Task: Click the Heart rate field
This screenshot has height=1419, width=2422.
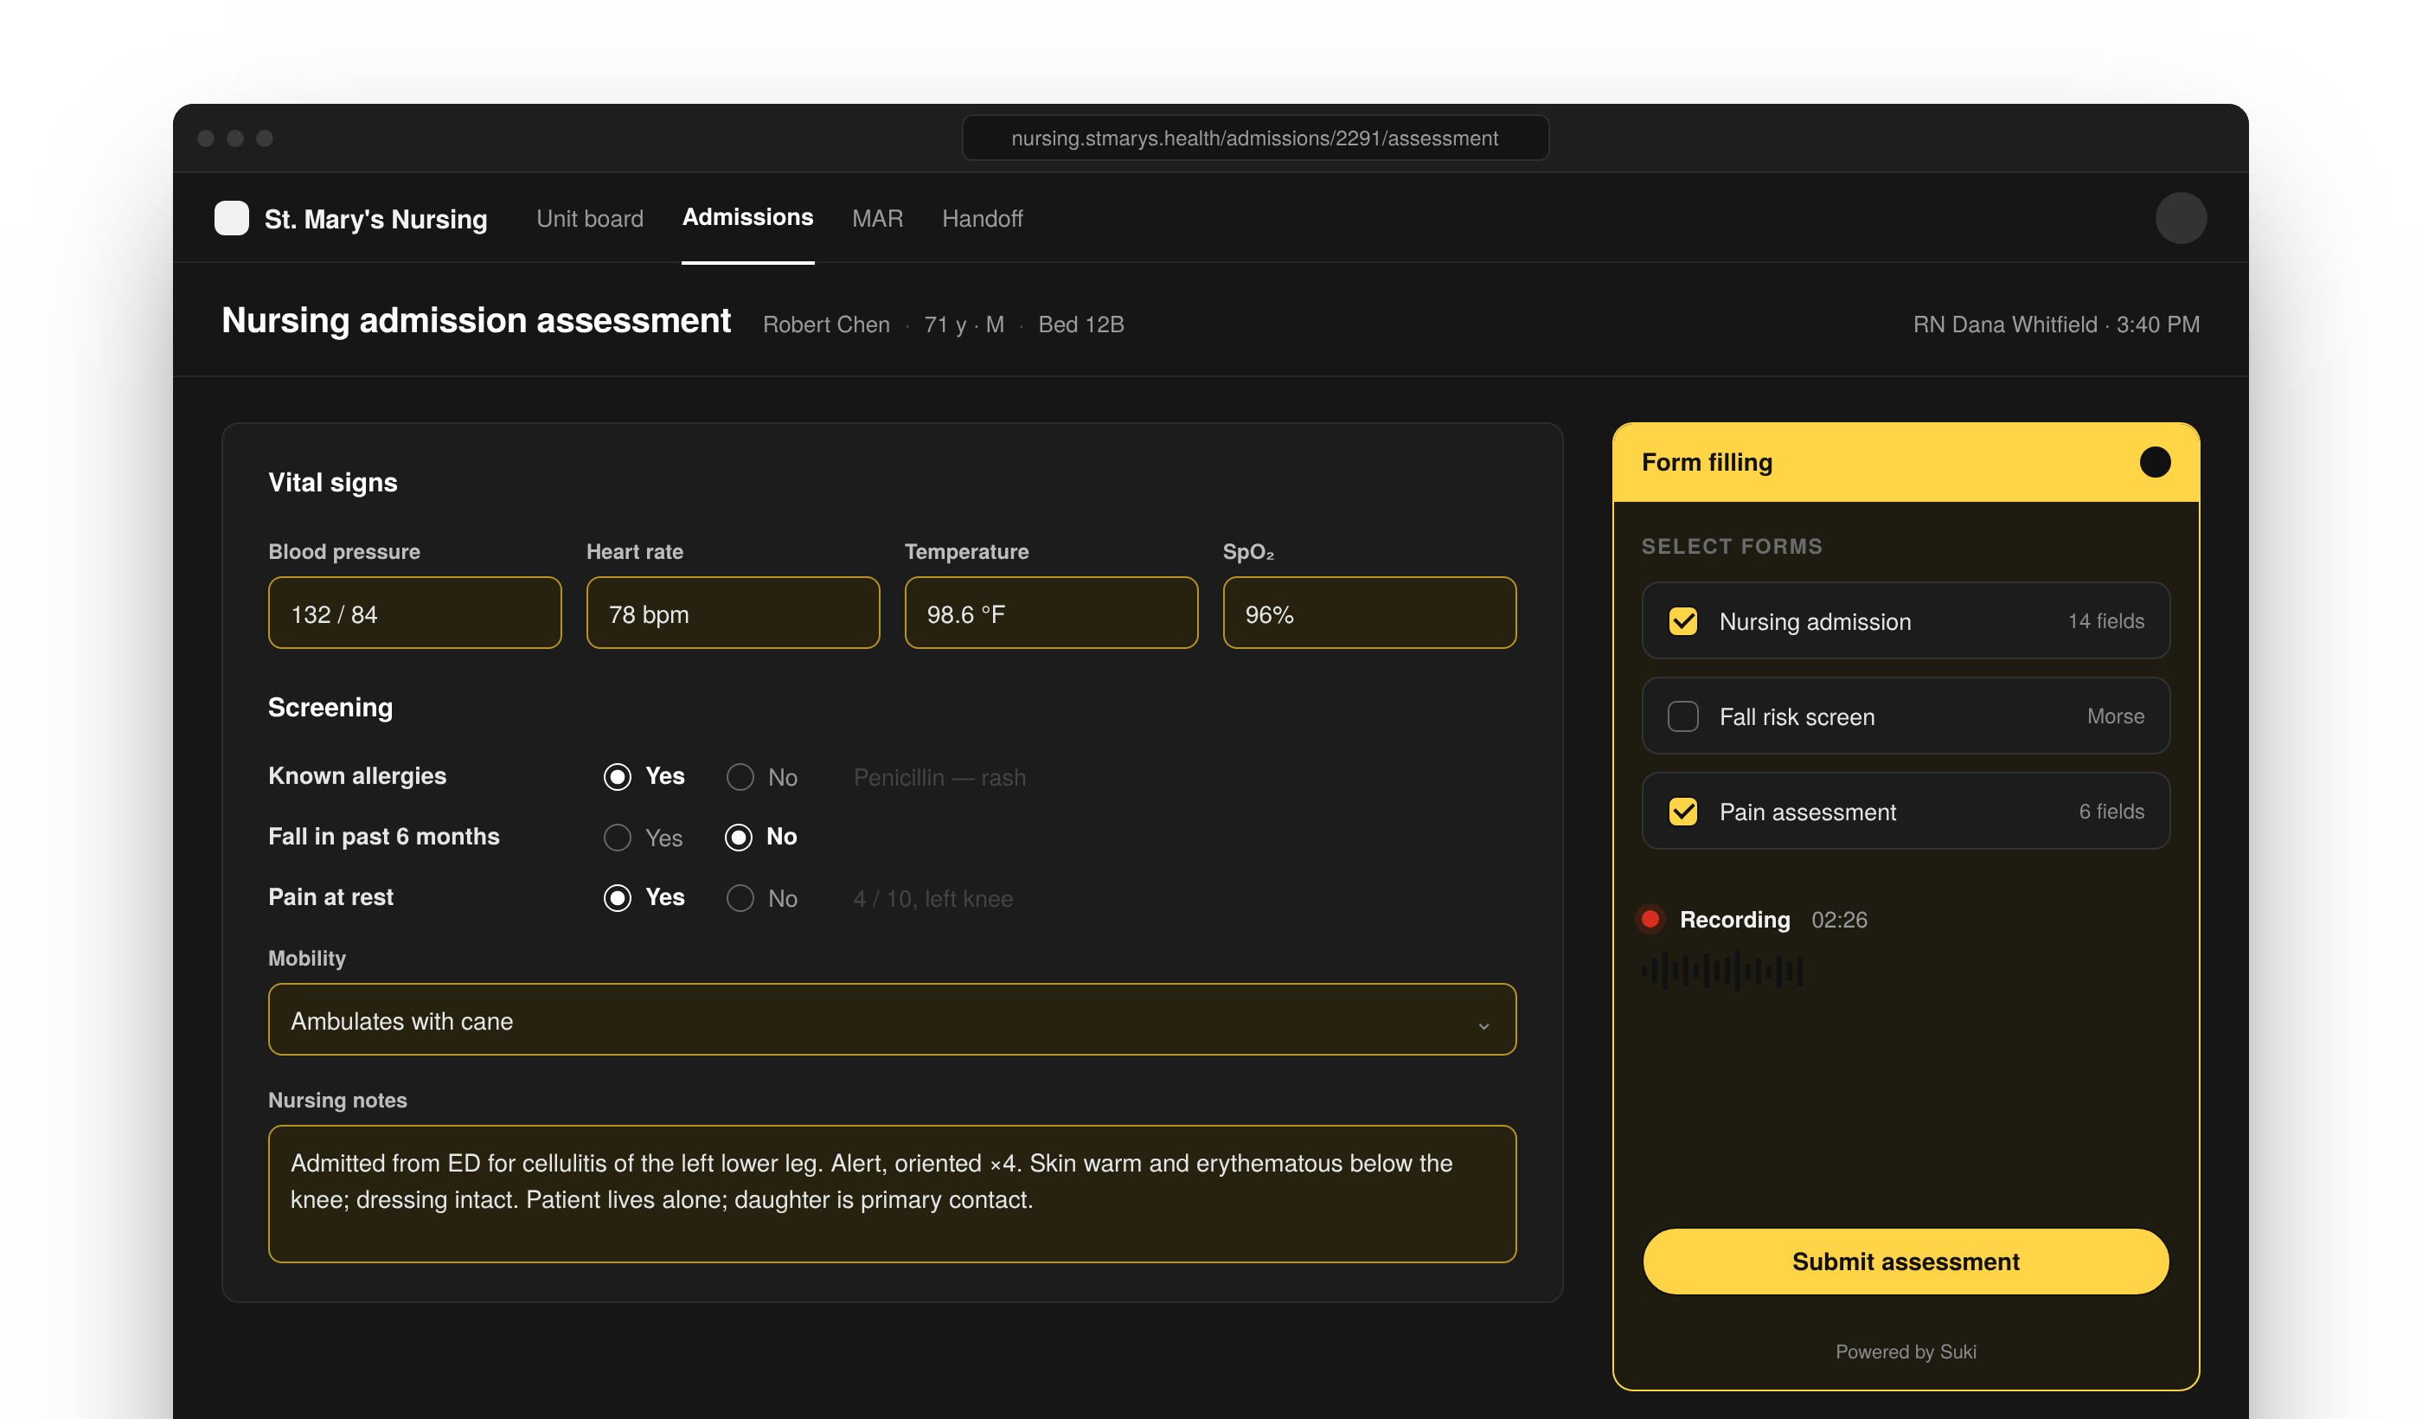Action: click(x=734, y=613)
